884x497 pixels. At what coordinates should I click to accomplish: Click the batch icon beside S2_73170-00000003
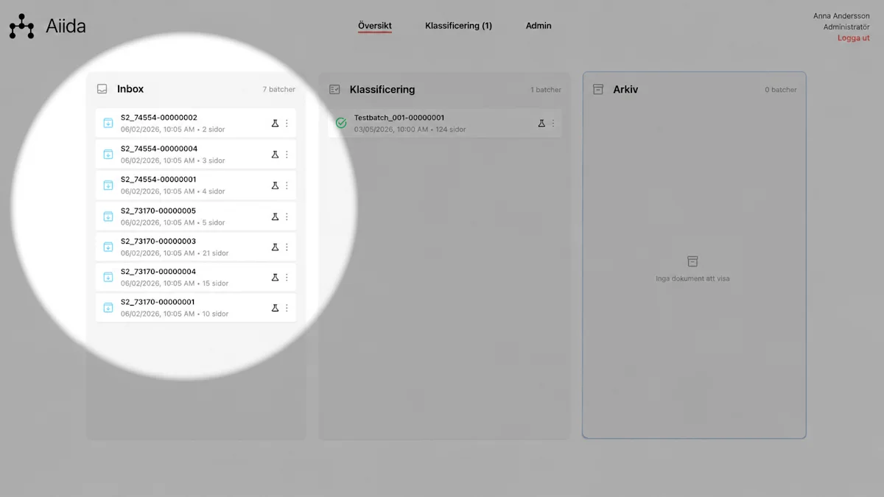point(108,247)
